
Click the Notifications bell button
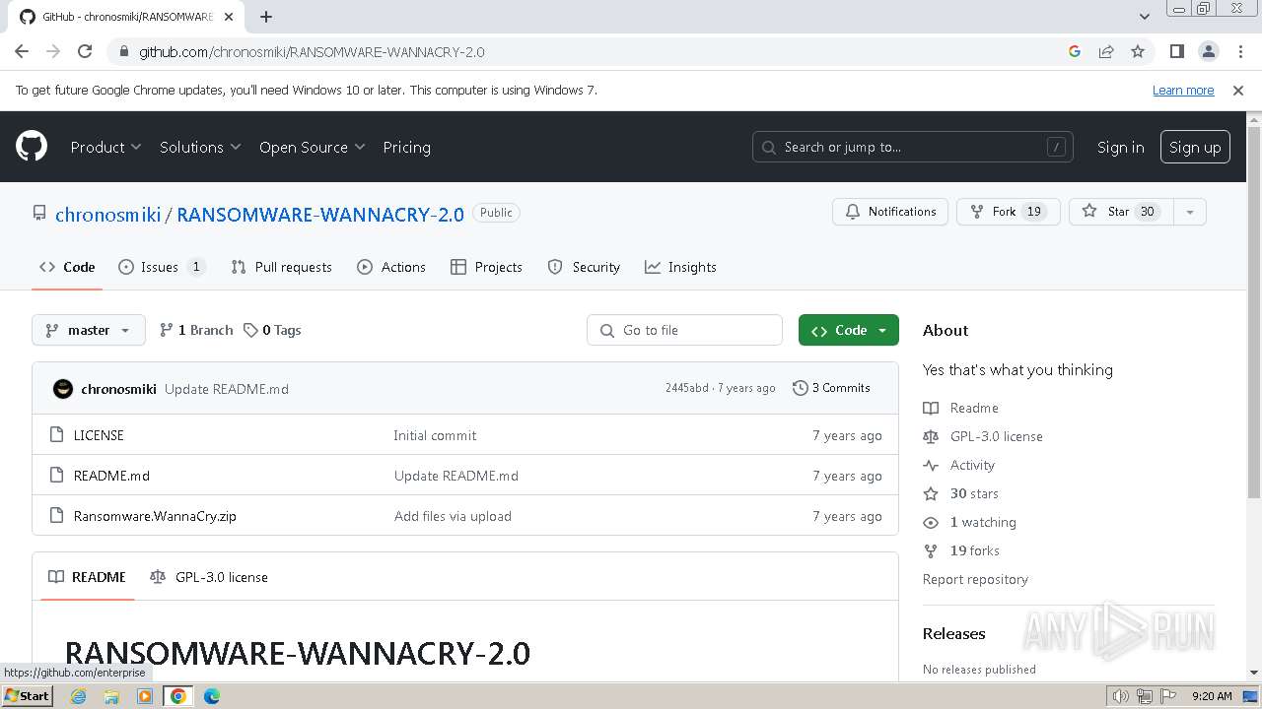[890, 212]
